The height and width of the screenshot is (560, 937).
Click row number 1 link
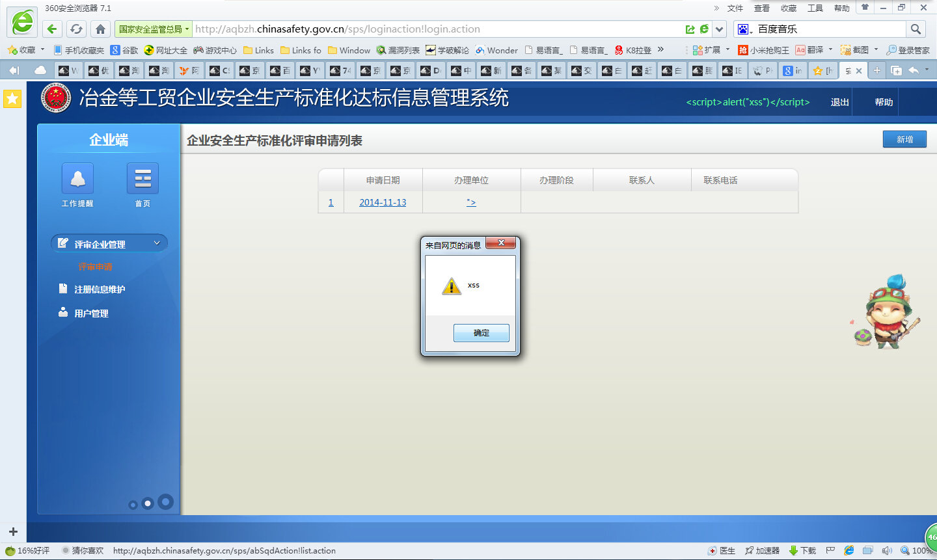(x=331, y=202)
